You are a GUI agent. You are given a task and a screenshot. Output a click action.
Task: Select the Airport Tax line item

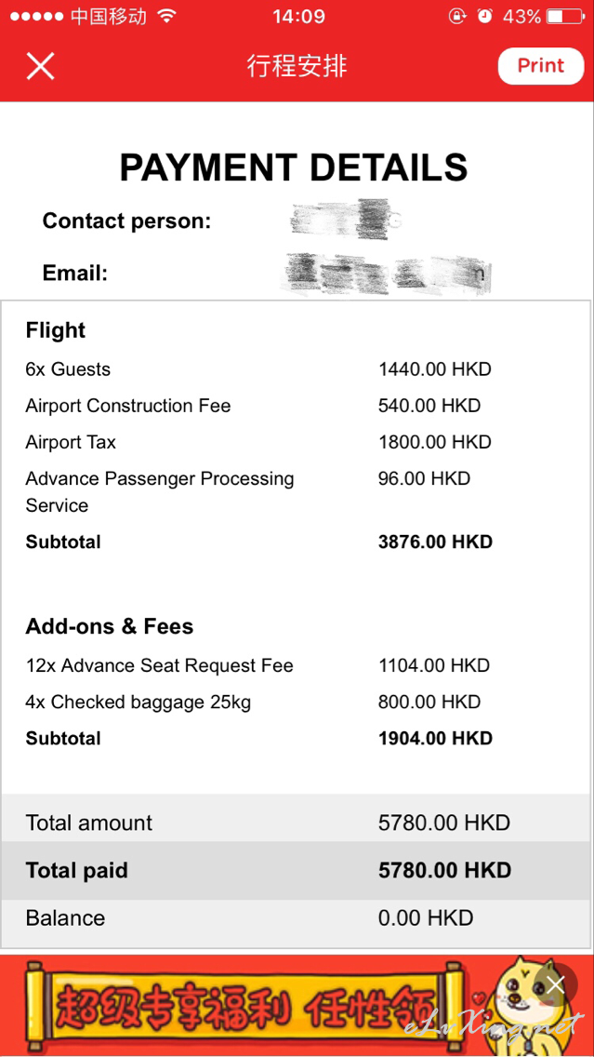point(297,442)
